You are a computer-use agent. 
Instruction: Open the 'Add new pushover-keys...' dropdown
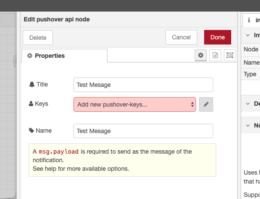pos(135,104)
